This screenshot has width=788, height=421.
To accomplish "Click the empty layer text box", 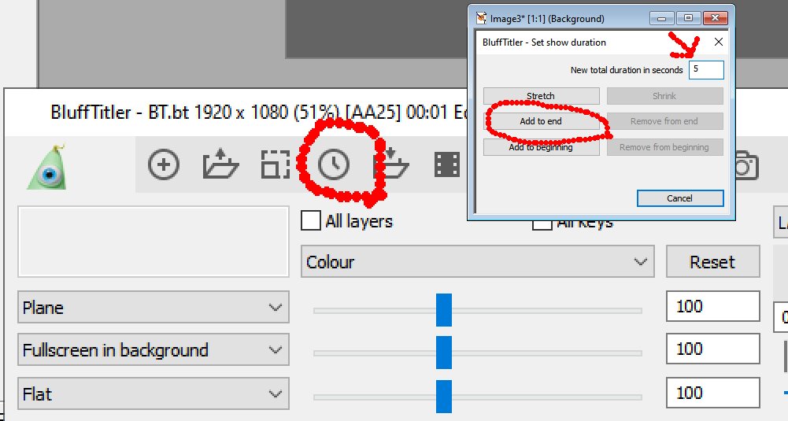I will tap(154, 242).
